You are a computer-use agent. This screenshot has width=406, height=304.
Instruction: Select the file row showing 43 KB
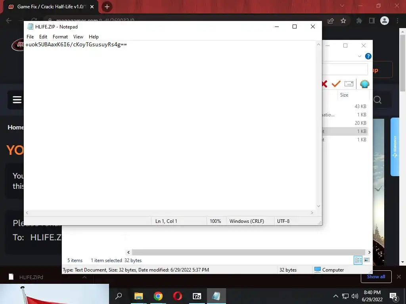(x=345, y=106)
